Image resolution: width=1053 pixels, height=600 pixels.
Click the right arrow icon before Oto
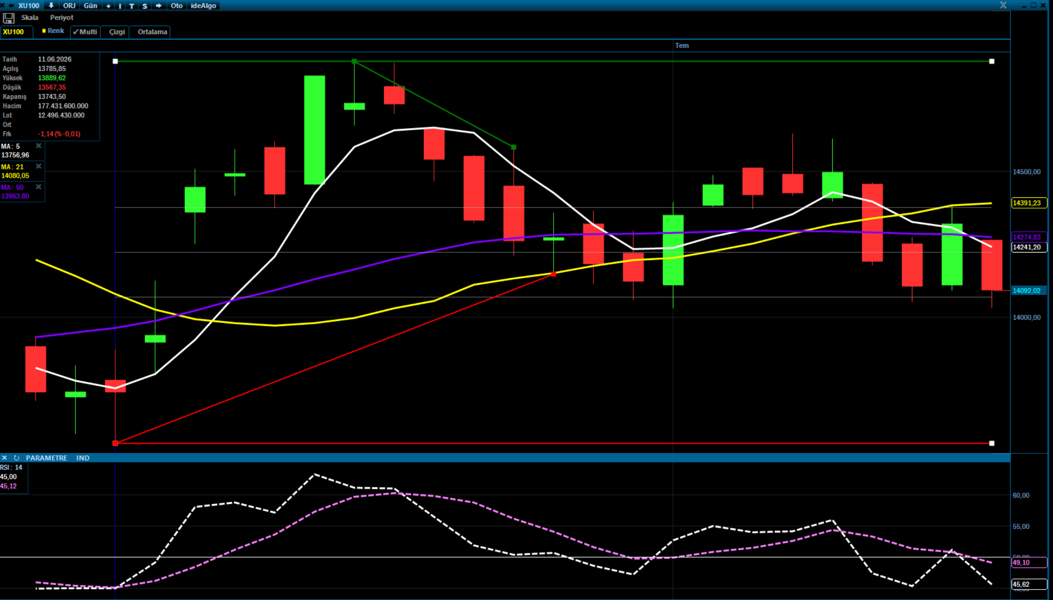(158, 5)
